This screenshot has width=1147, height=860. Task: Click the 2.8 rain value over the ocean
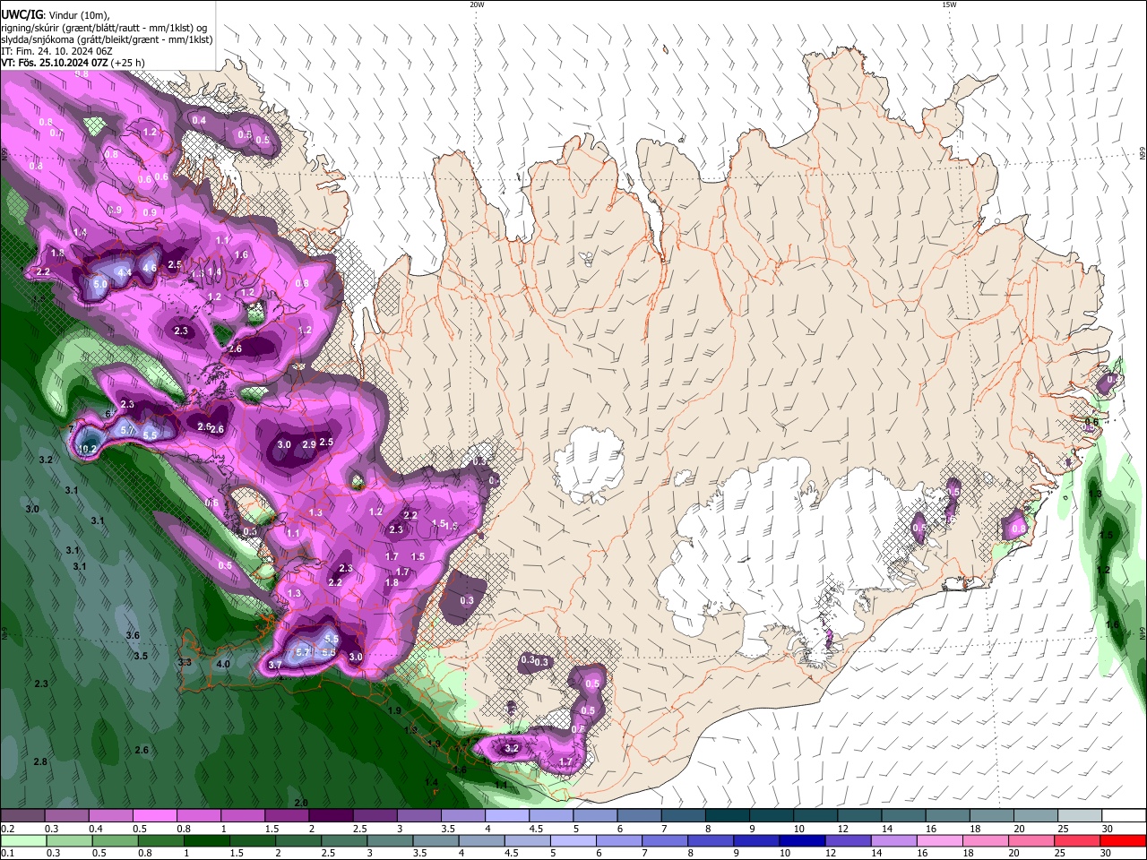point(40,761)
